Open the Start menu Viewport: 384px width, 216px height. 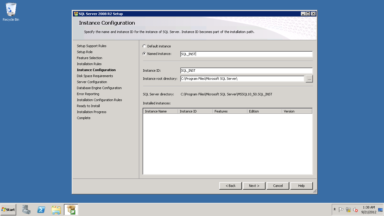[8, 210]
